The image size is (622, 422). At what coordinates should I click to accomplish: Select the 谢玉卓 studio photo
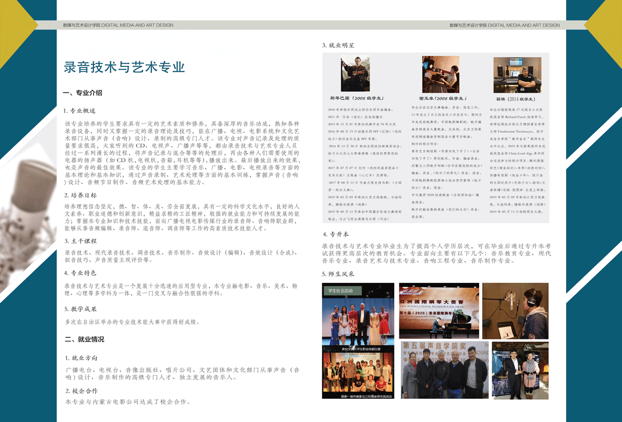(x=441, y=74)
